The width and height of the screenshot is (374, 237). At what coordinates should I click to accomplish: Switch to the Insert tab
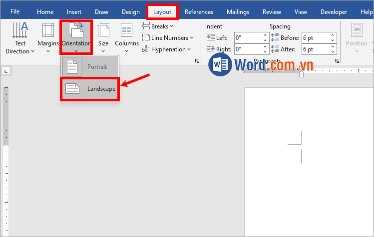pyautogui.click(x=74, y=12)
